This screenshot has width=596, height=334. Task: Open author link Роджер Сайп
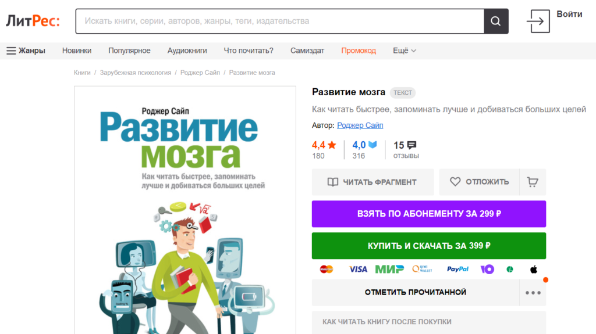(360, 125)
